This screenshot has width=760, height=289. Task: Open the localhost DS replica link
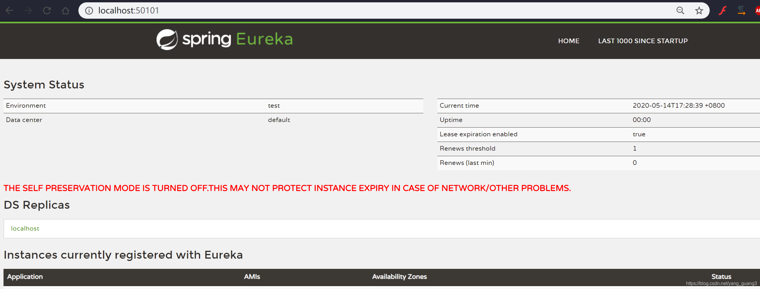tap(25, 228)
